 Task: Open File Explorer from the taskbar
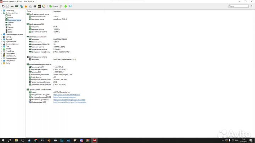[16, 140]
